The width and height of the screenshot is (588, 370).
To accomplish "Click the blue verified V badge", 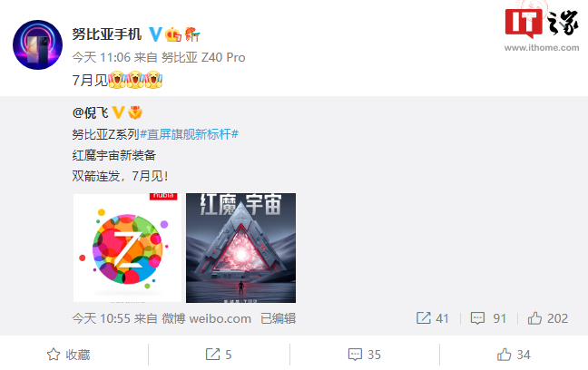I will tap(155, 34).
